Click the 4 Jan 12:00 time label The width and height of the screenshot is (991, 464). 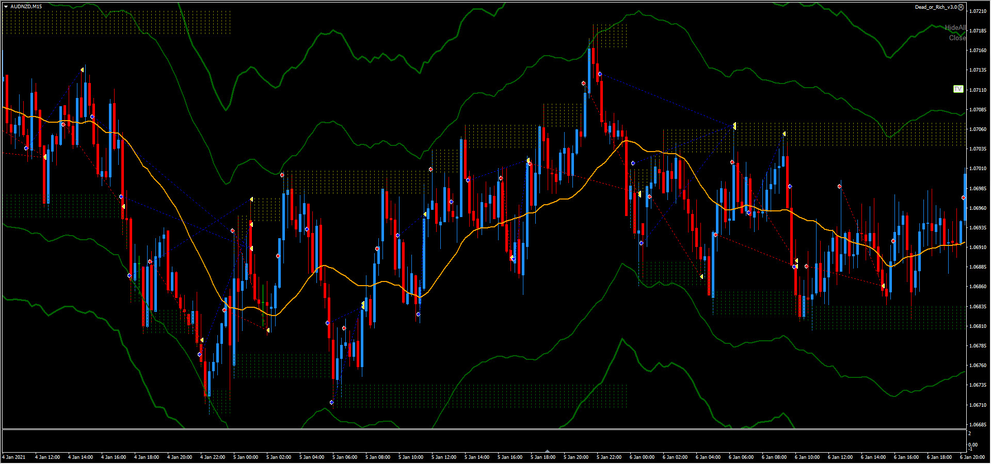click(x=47, y=457)
